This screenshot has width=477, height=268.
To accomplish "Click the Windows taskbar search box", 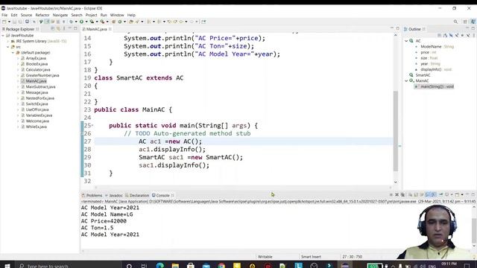I will coord(68,266).
